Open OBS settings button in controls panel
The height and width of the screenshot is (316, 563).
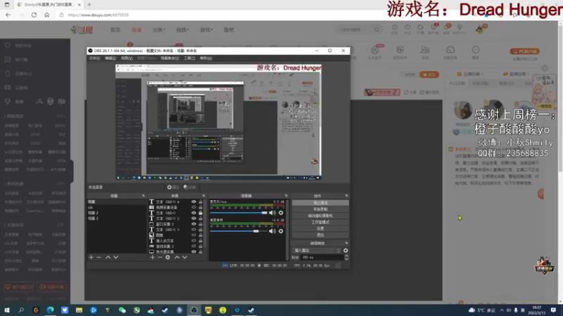pyautogui.click(x=320, y=229)
